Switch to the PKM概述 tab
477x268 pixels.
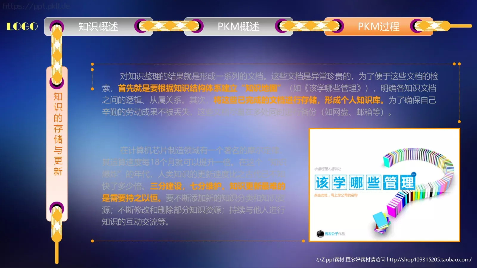[238, 27]
